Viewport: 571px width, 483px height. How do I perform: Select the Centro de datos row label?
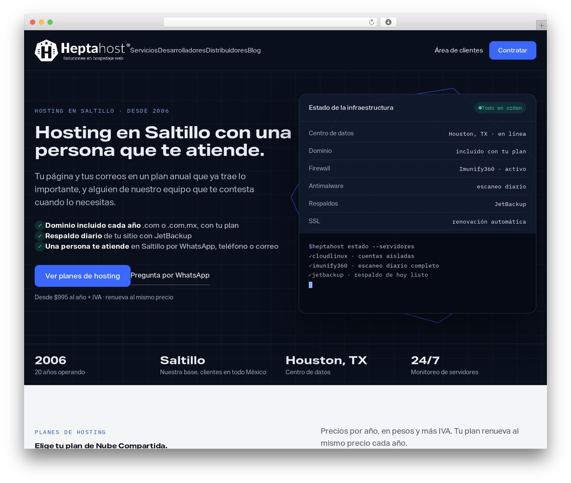point(331,133)
